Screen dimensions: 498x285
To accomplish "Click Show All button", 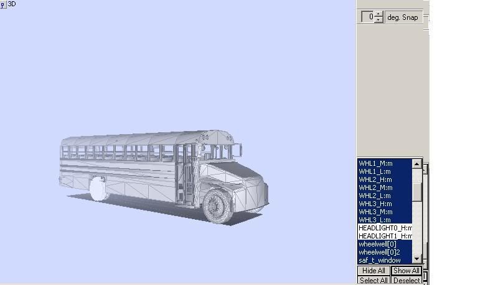I will click(x=406, y=271).
